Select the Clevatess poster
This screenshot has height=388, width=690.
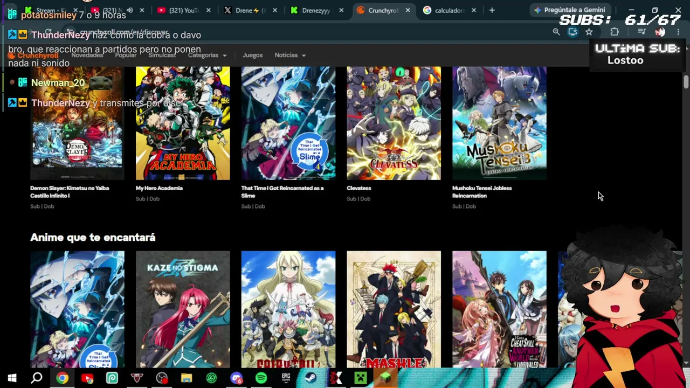(x=394, y=123)
